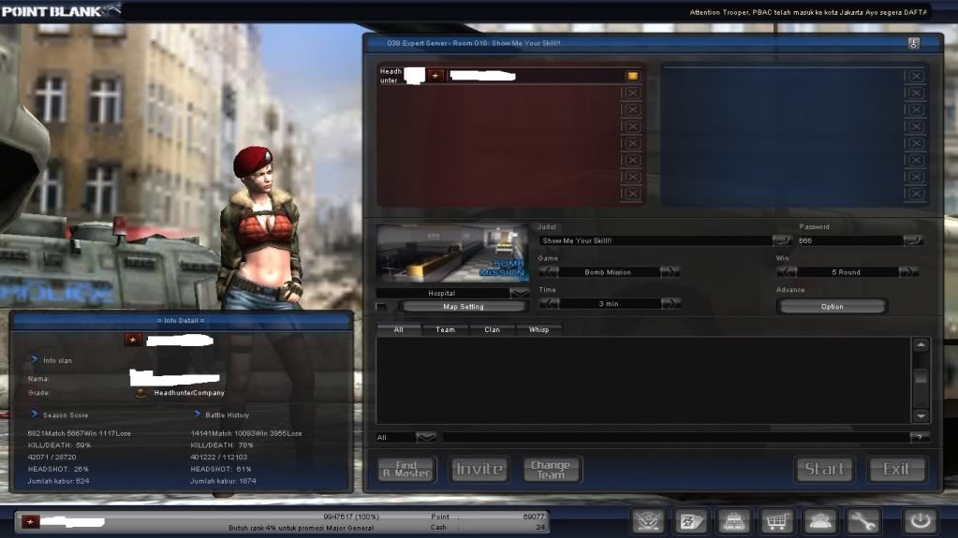The width and height of the screenshot is (958, 538).
Task: Click the Hospital map preview thumbnail
Action: click(x=452, y=253)
